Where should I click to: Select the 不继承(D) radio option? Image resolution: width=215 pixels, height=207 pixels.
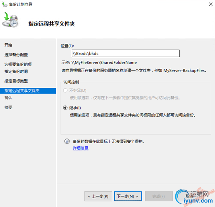tap(65, 91)
